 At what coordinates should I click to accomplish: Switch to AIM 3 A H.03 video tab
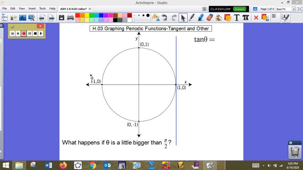[74, 9]
